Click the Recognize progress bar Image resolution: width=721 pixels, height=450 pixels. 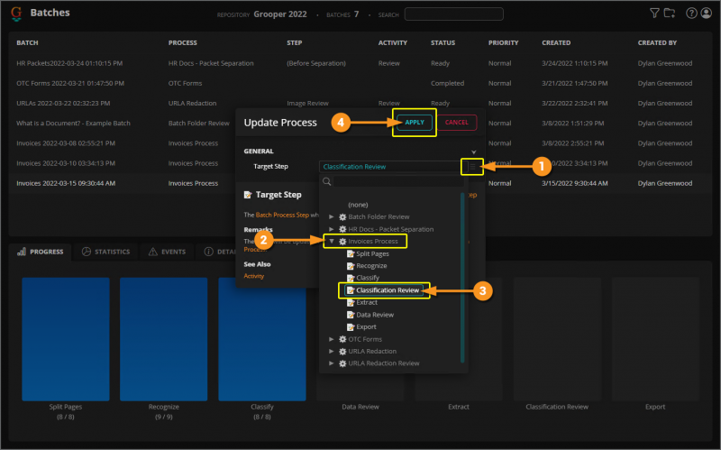pyautogui.click(x=164, y=339)
